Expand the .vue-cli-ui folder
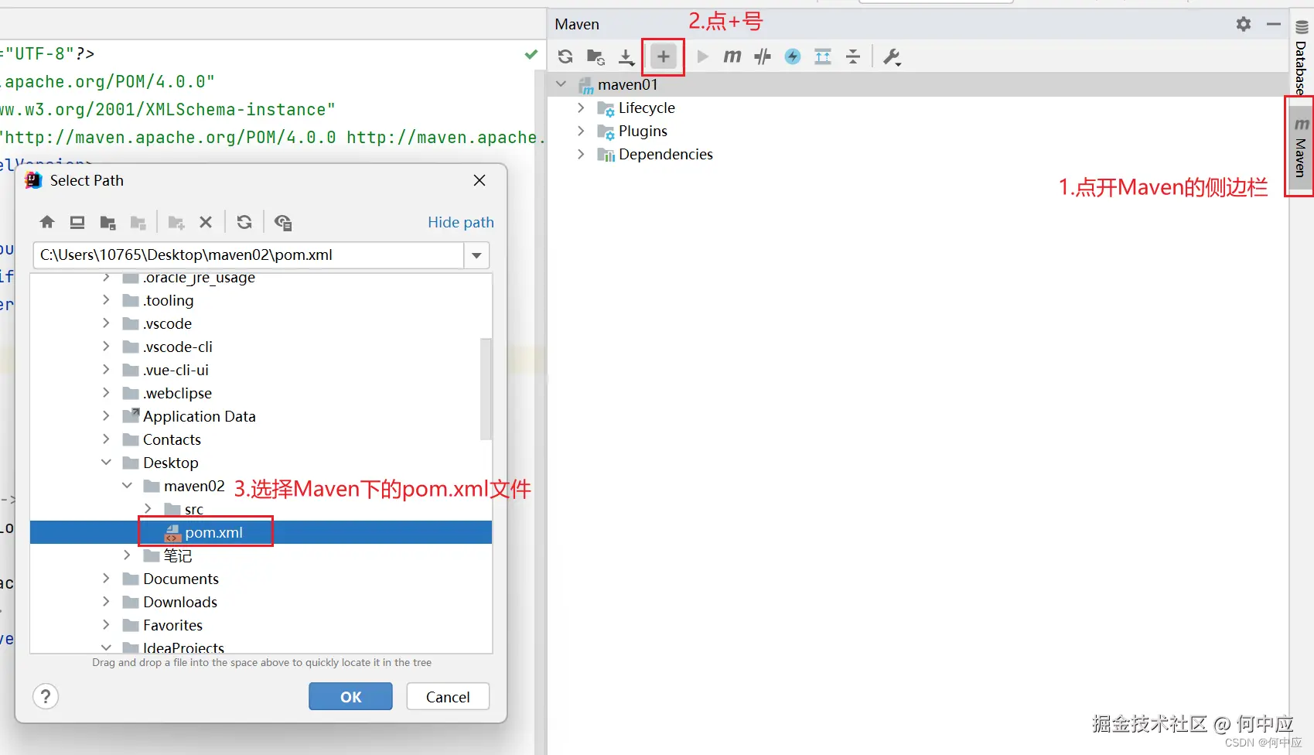Screen dimensions: 1314x755 pos(106,370)
